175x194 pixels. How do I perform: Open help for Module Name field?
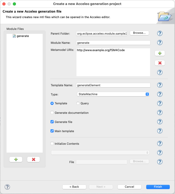[x=160, y=42]
